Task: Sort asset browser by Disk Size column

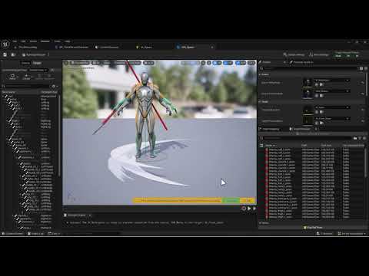Action: (326, 146)
